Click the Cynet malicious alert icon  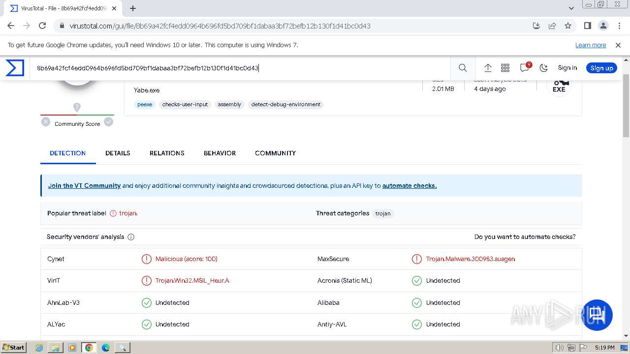[x=147, y=259]
